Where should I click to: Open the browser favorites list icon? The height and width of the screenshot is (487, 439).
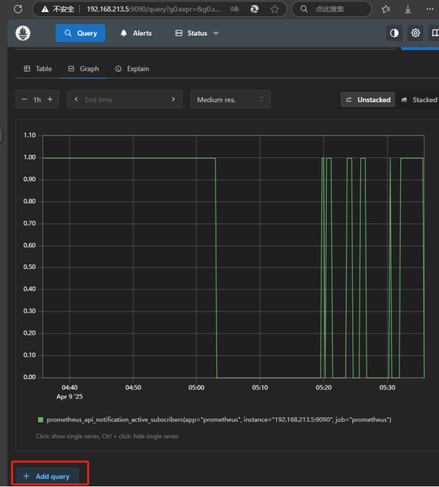(386, 9)
